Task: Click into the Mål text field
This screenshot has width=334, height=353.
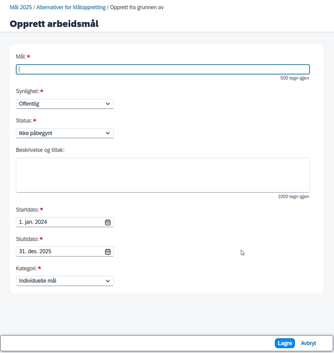Action: [163, 69]
